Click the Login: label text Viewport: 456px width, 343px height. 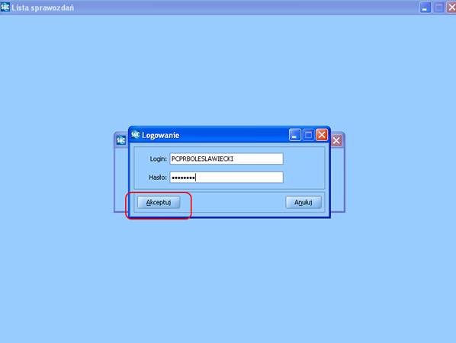tap(158, 159)
